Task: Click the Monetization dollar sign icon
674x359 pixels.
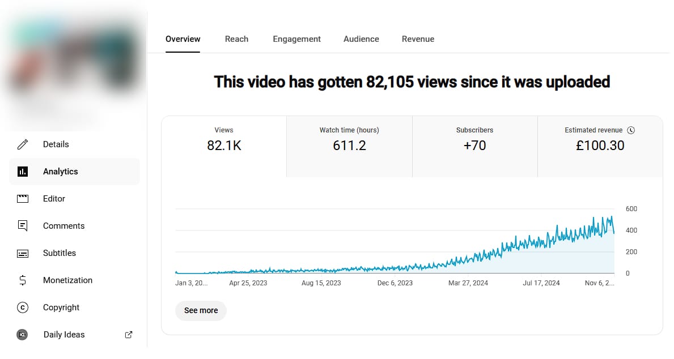Action: coord(23,280)
